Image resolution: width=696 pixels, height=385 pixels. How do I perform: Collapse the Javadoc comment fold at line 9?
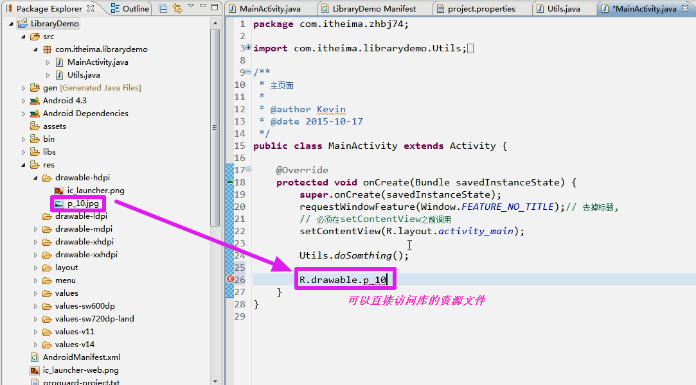[248, 71]
